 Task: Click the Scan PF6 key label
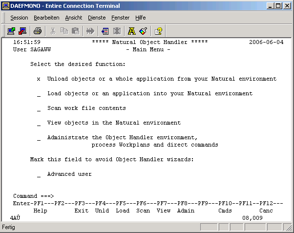coord(143,211)
